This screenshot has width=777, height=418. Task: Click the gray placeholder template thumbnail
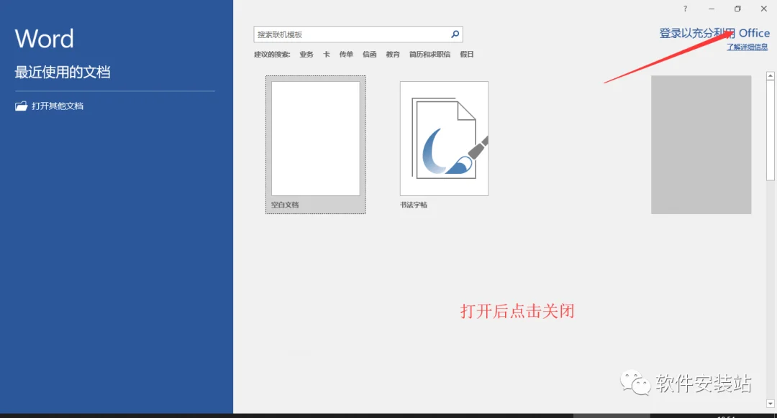click(x=701, y=144)
